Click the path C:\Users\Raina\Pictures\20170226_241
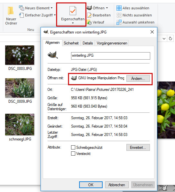This screenshot has width=175, height=192. pos(102,90)
